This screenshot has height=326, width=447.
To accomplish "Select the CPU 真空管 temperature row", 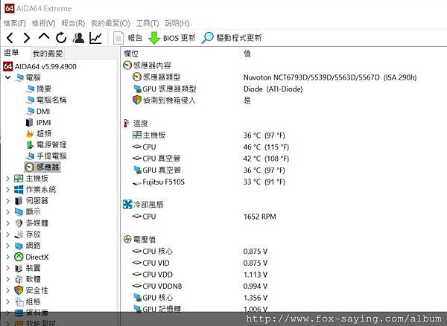I will coord(211,159).
